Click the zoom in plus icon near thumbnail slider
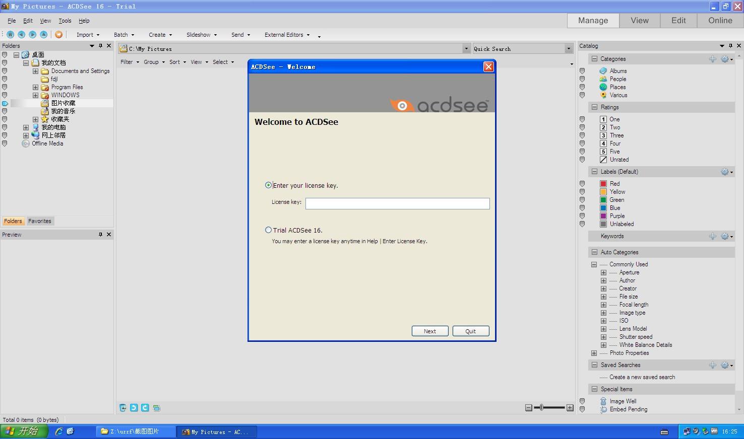 [570, 408]
